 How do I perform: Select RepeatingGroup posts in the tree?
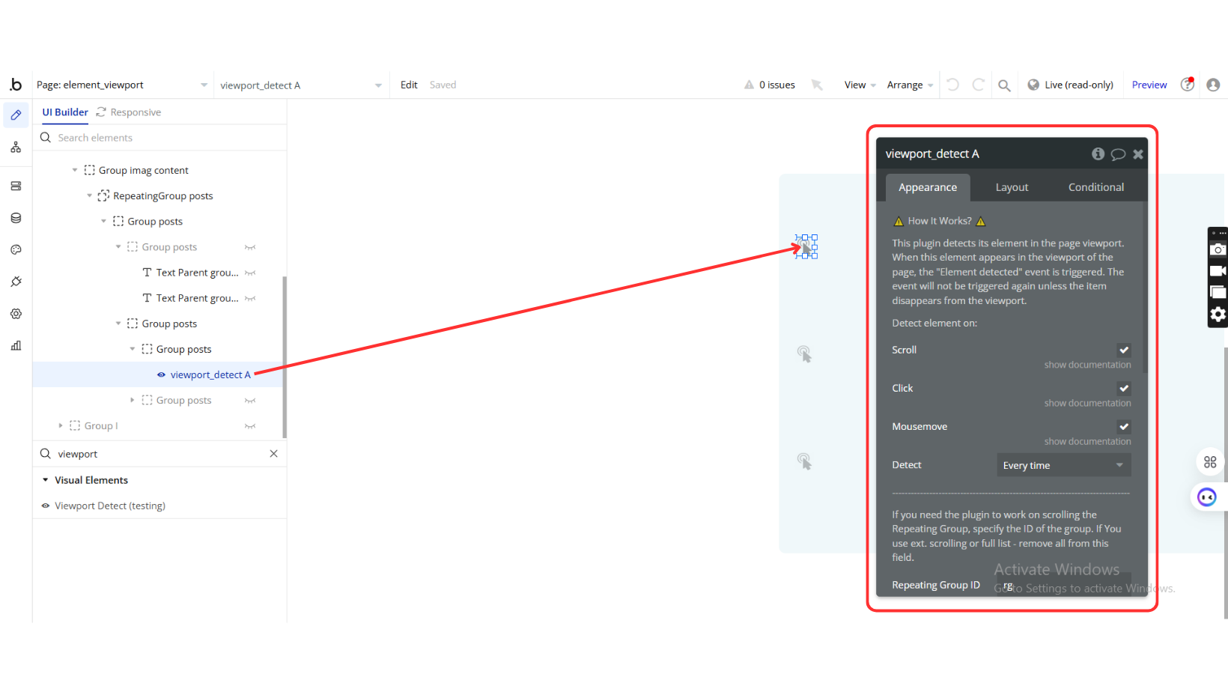(x=163, y=195)
